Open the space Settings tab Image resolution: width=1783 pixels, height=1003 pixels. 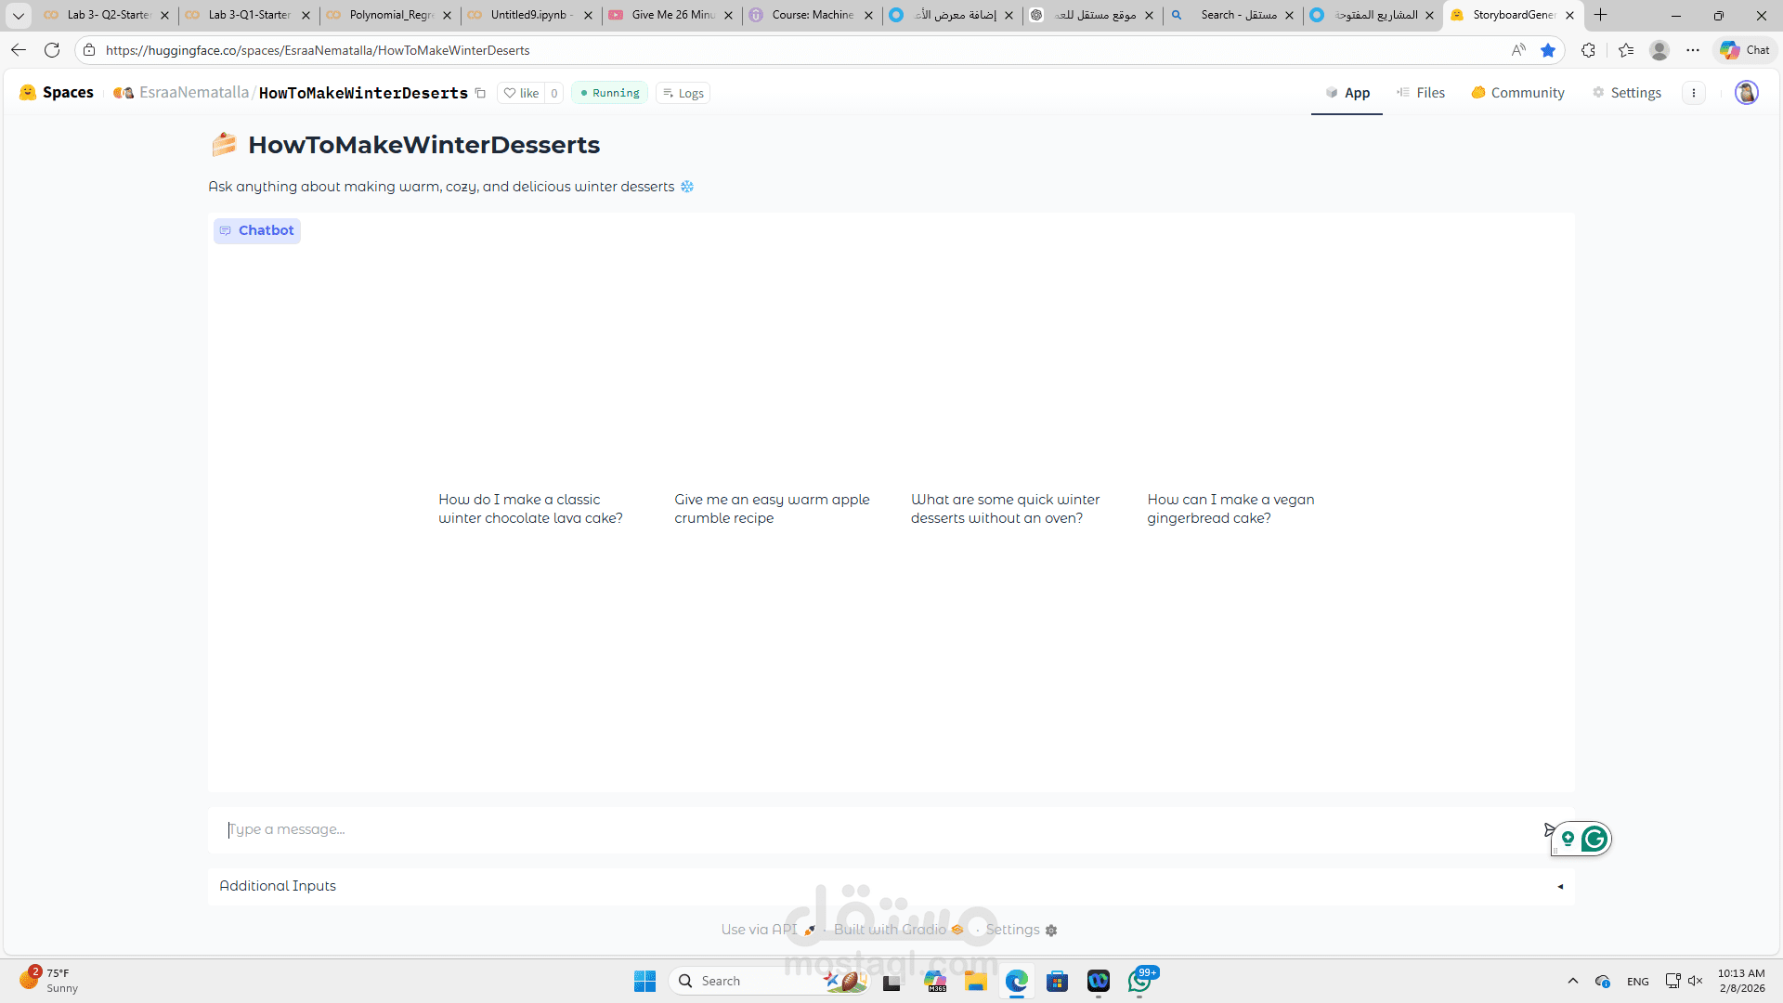point(1626,93)
